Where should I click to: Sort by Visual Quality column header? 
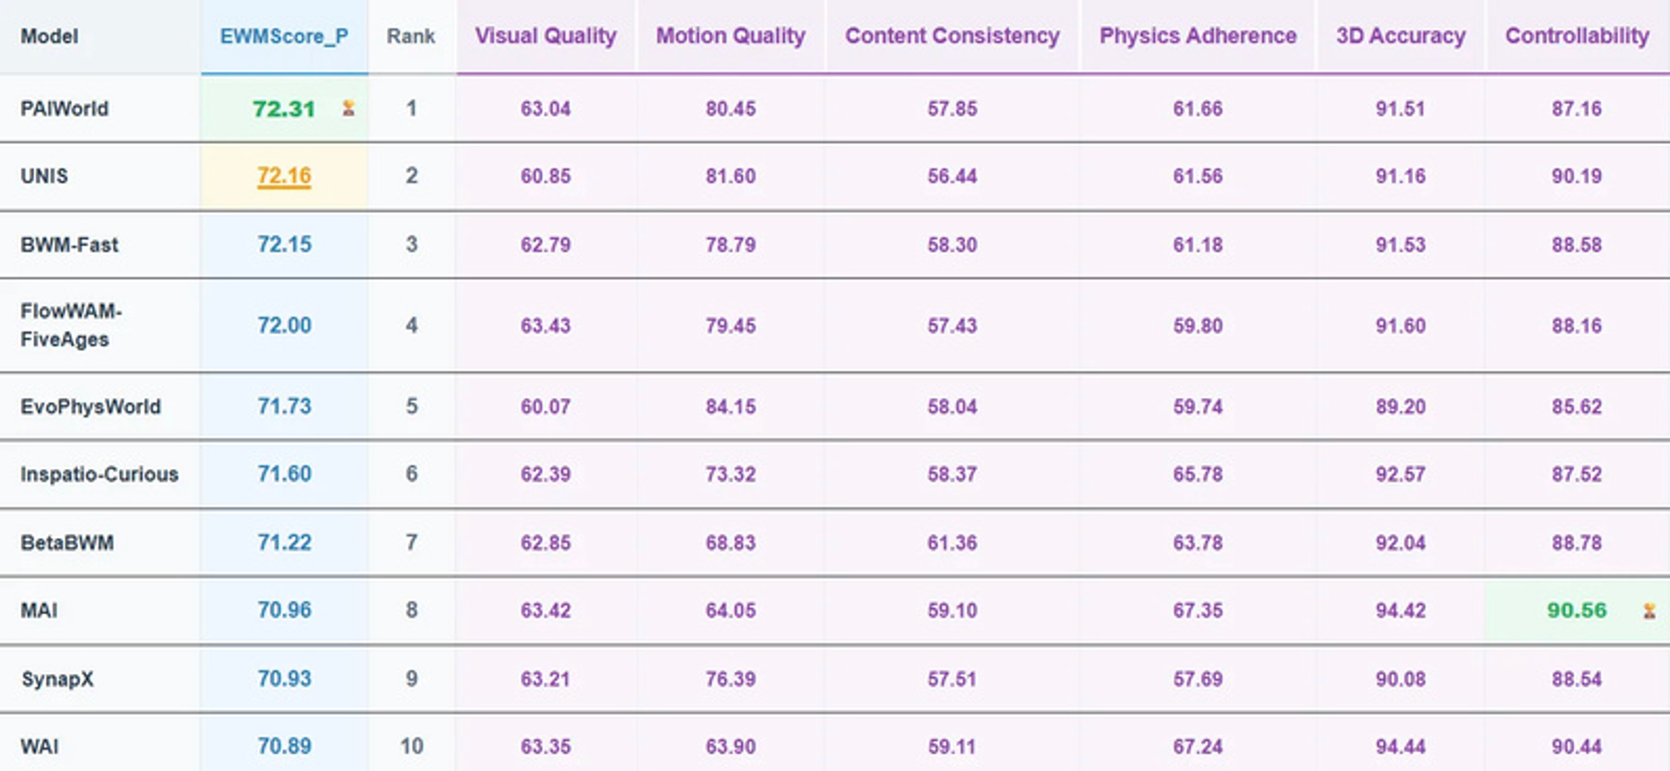(x=545, y=36)
